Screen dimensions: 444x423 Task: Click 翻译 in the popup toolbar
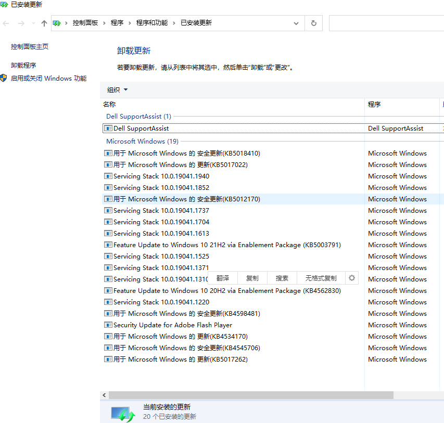(223, 278)
